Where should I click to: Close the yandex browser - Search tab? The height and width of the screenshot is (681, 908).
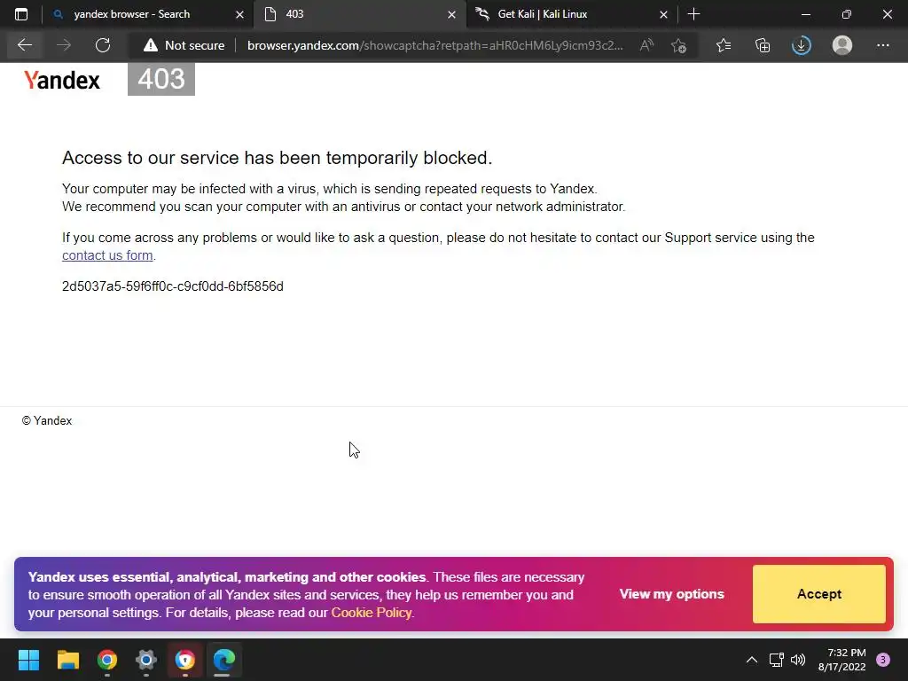pyautogui.click(x=239, y=14)
